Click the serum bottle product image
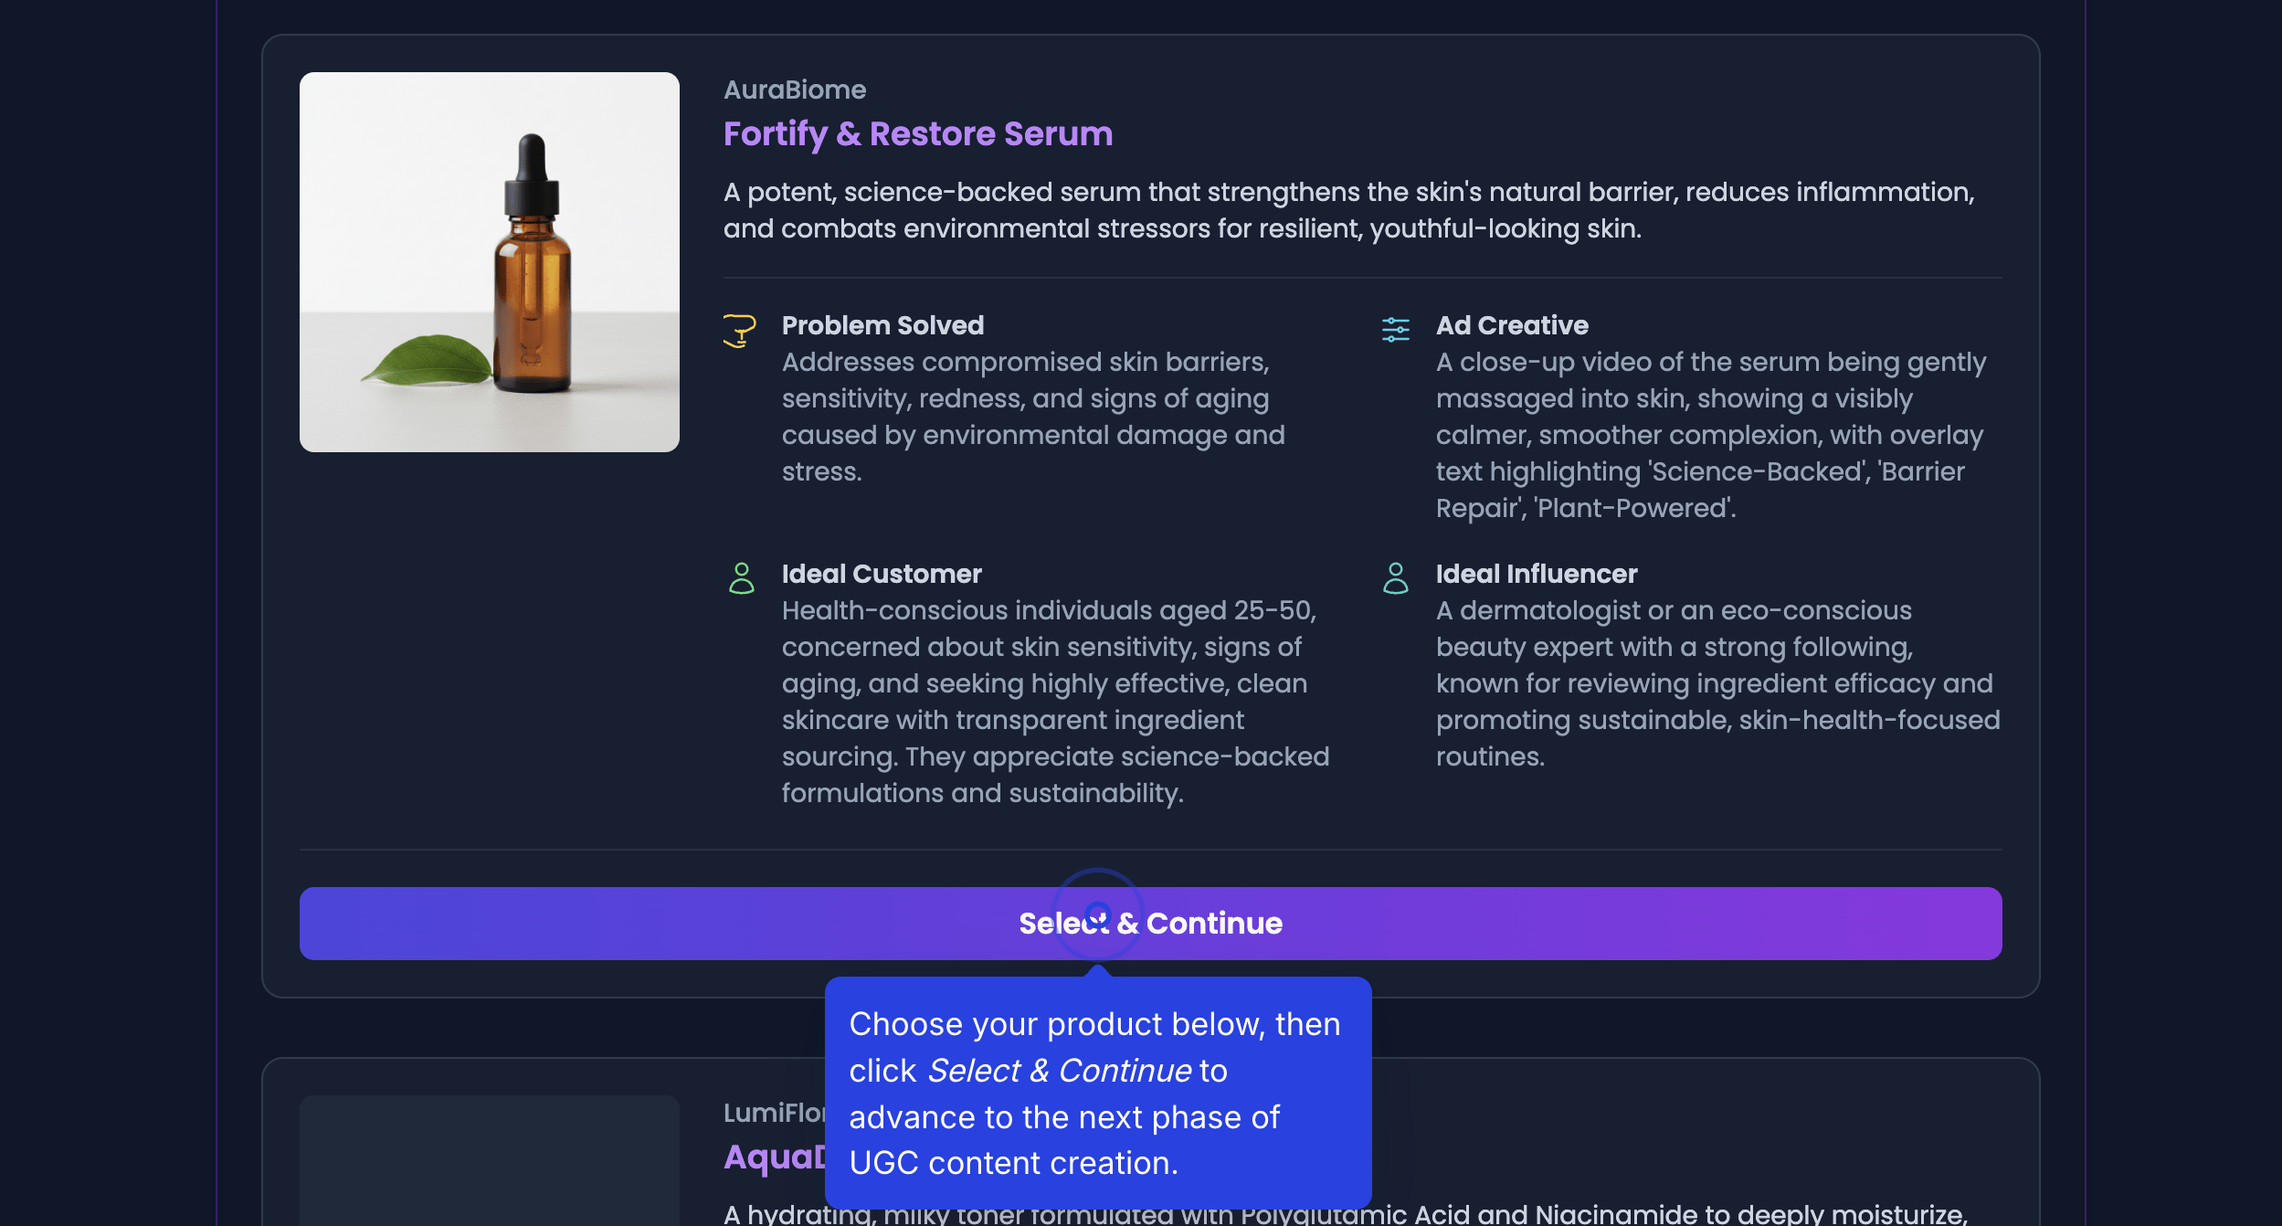The image size is (2282, 1226). [x=489, y=262]
